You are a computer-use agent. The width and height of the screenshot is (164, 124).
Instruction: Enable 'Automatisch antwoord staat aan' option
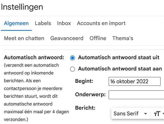pos(72,69)
